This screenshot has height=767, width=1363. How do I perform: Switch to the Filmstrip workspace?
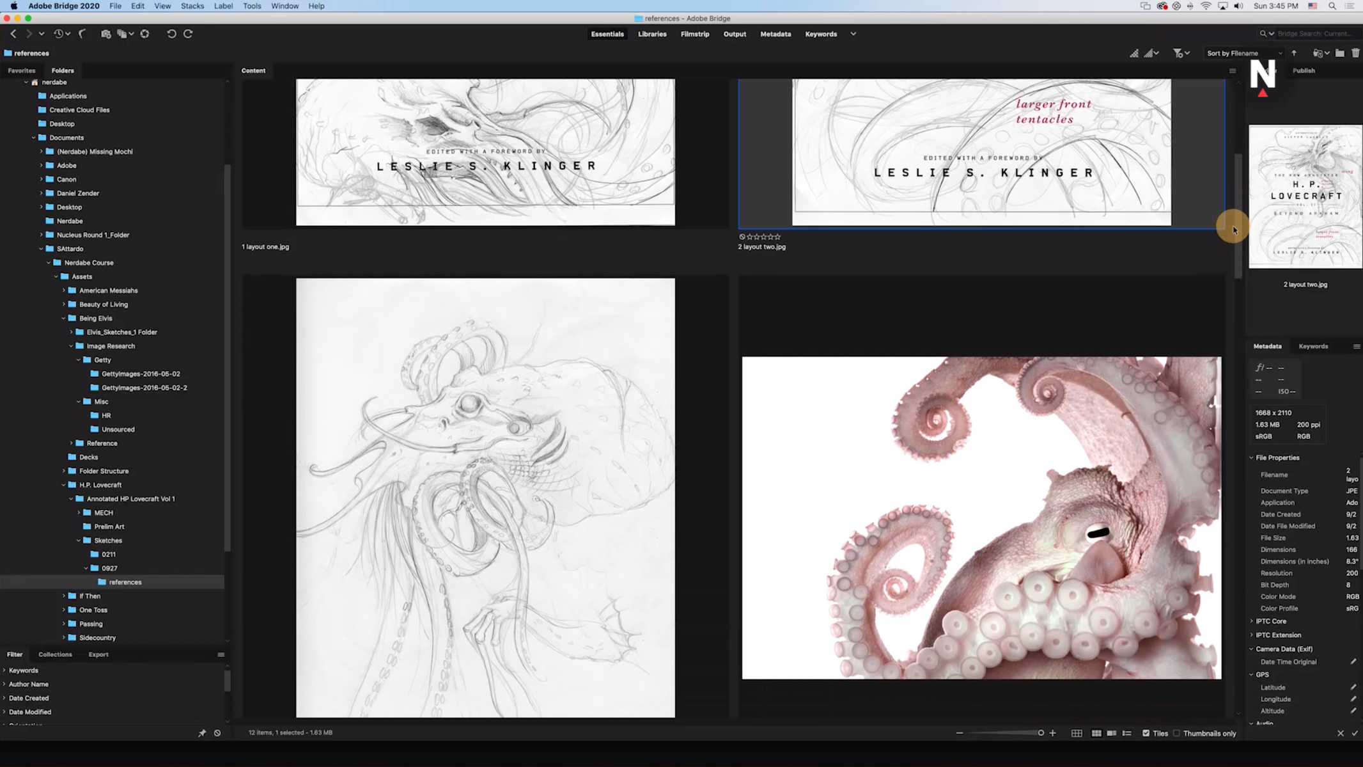(695, 34)
